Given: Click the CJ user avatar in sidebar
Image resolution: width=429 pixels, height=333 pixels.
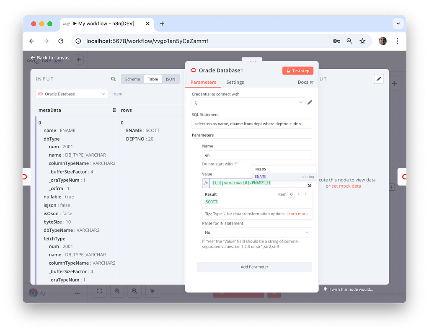Looking at the screenshot, I should tap(33, 293).
